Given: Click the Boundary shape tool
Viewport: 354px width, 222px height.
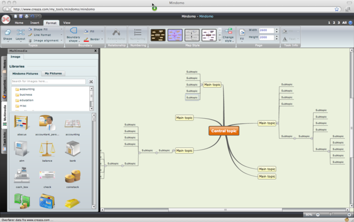Looking at the screenshot, I should (73, 35).
